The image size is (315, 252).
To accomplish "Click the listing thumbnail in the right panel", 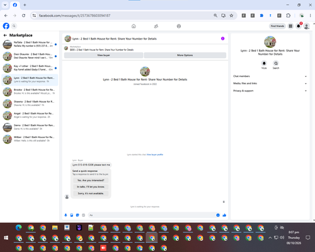I will click(x=270, y=42).
